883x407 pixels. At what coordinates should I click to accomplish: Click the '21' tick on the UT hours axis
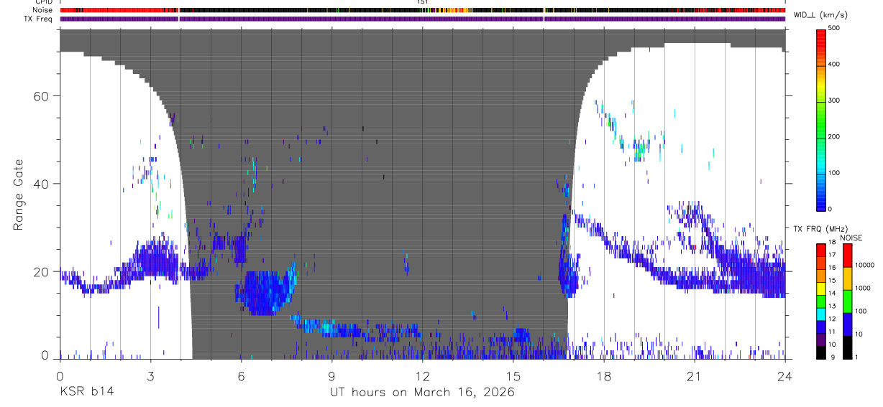point(694,375)
